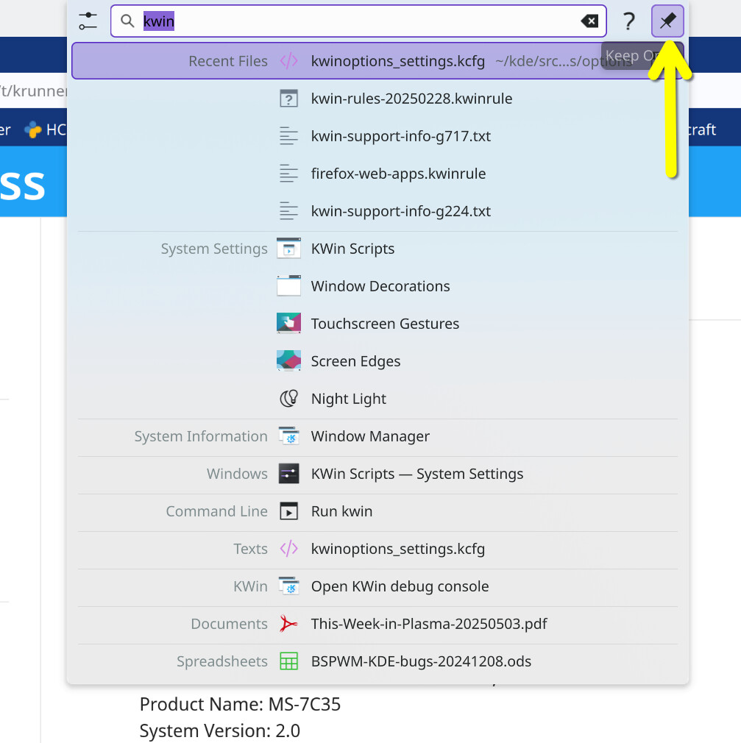Open kwin-rules-20250228.kwinrule file
Screen dimensions: 741x743
[377, 99]
